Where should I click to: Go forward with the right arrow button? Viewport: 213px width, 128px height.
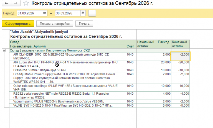(x=16, y=3)
